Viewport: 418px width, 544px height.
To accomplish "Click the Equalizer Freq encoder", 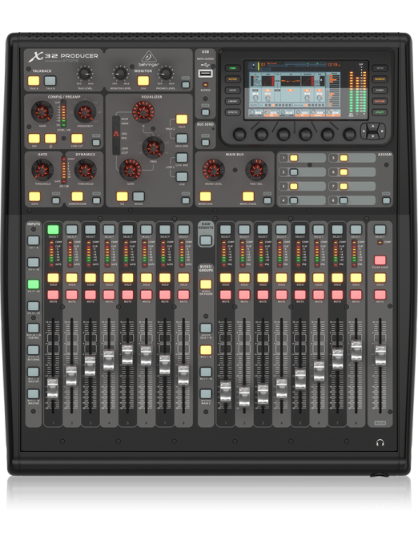I will tap(153, 147).
